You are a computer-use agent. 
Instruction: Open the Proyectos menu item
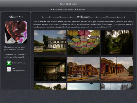tap(59, 9)
